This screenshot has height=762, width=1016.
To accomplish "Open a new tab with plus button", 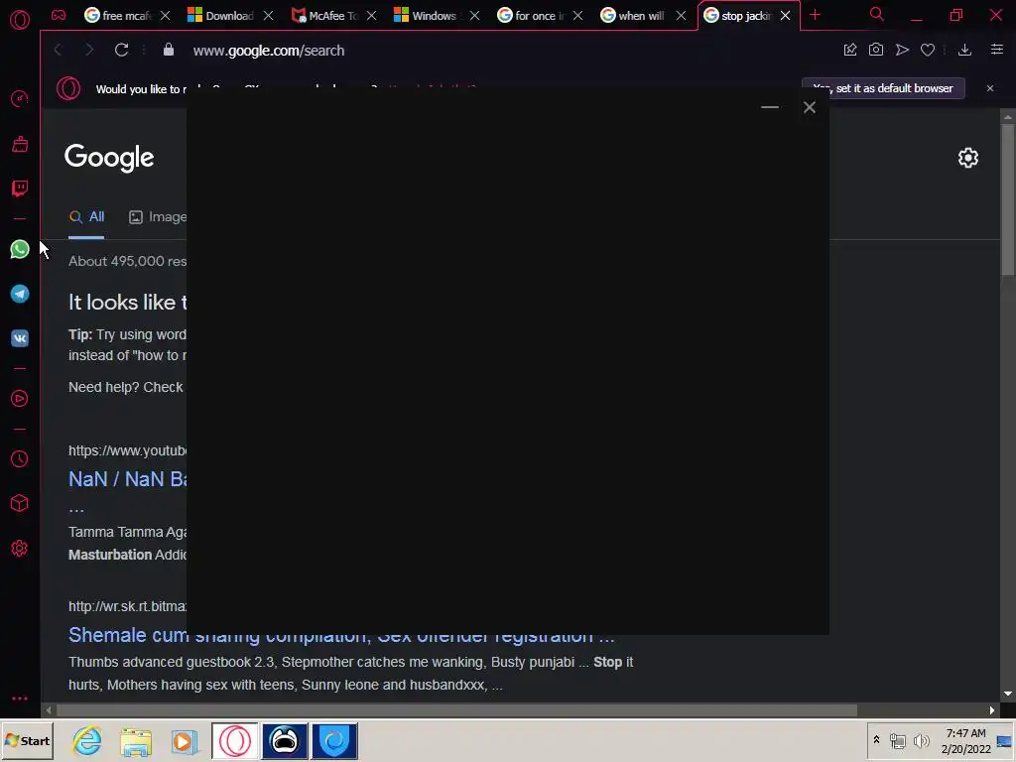I will [816, 15].
